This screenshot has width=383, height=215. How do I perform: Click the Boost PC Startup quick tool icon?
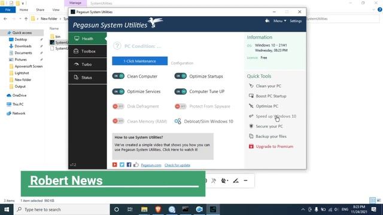tap(251, 96)
